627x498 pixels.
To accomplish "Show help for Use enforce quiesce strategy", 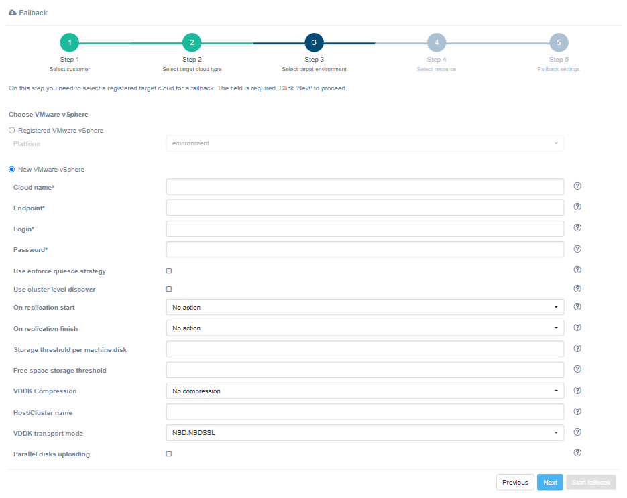I will 577,270.
